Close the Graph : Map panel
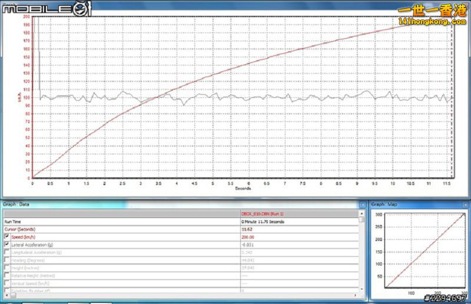The width and height of the screenshot is (471, 304). pyautogui.click(x=466, y=204)
